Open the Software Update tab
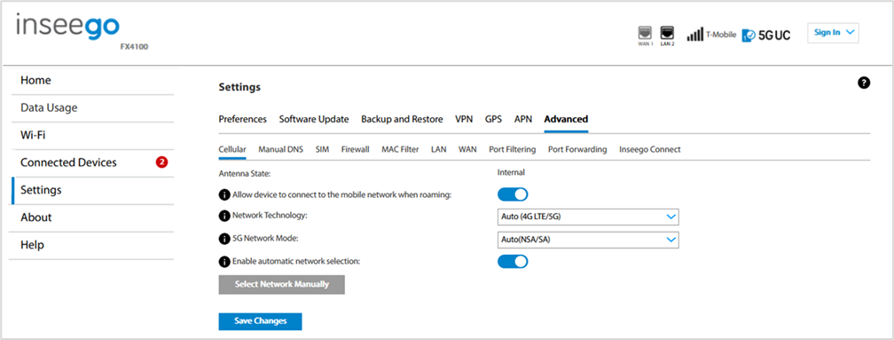This screenshot has height=340, width=894. click(x=314, y=119)
